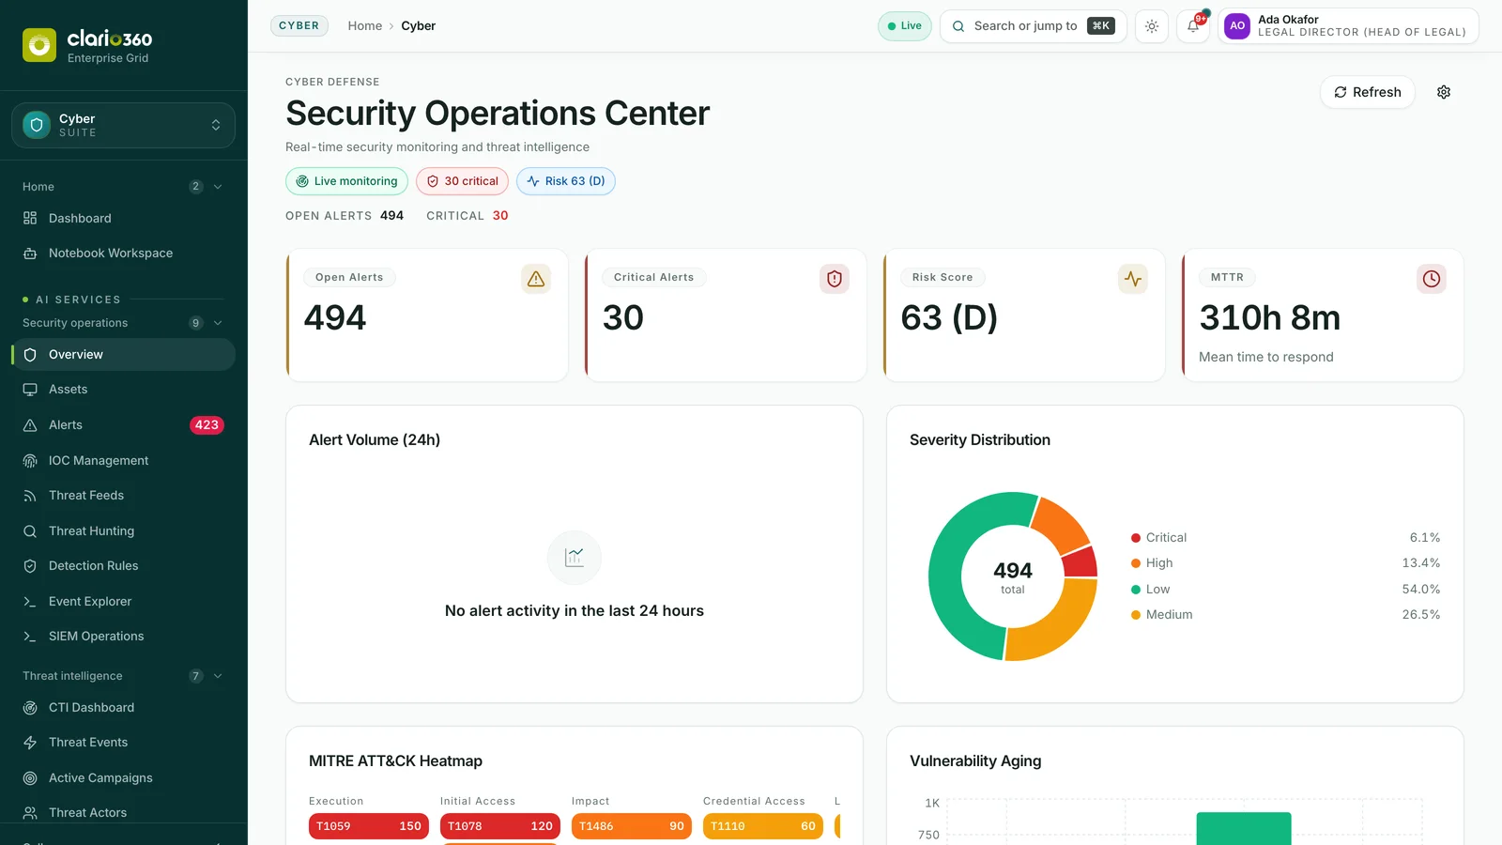This screenshot has height=845, width=1502.
Task: Click the CTI Dashboard radar icon
Action: [30, 708]
